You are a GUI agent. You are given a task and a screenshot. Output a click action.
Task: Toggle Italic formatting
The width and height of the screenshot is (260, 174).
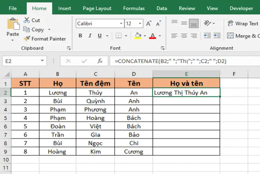[x=90, y=35]
